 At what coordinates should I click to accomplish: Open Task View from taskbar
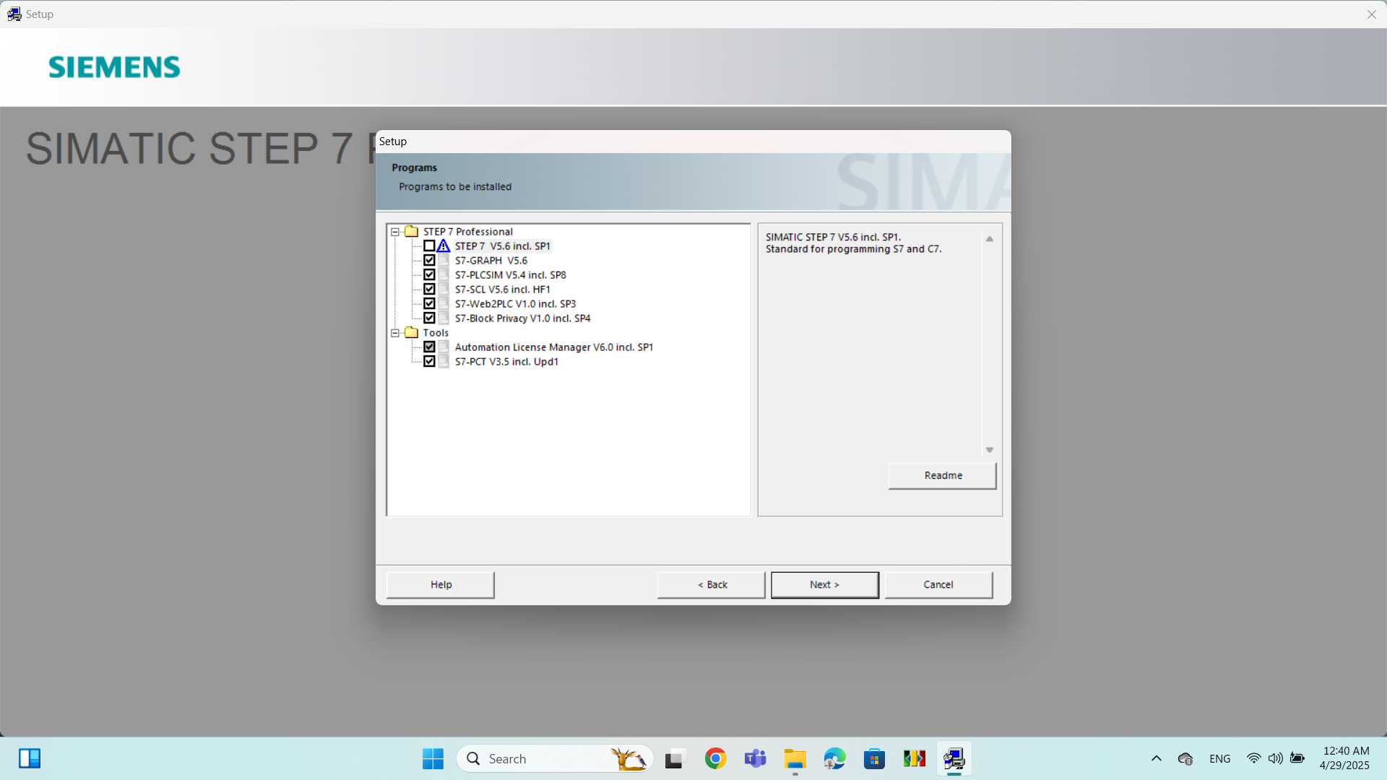click(x=674, y=759)
